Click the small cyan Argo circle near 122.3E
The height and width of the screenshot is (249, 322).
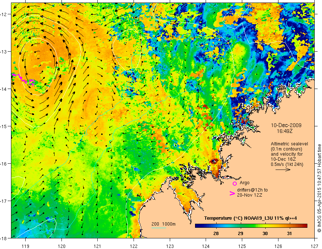(145, 50)
